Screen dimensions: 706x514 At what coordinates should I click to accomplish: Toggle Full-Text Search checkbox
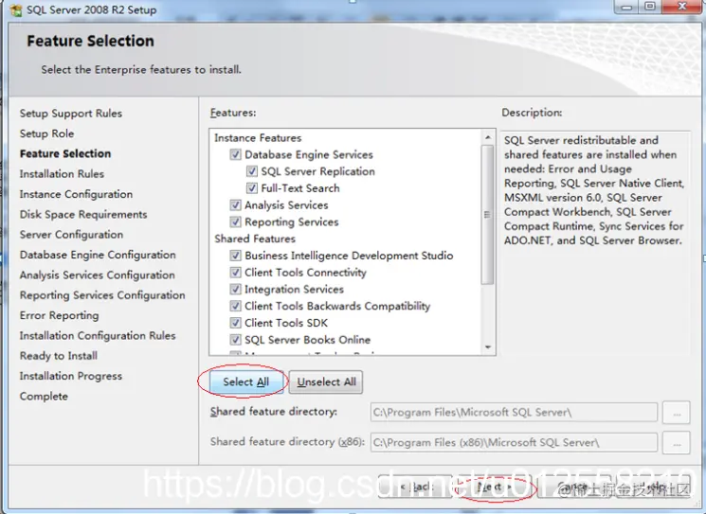[x=252, y=188]
